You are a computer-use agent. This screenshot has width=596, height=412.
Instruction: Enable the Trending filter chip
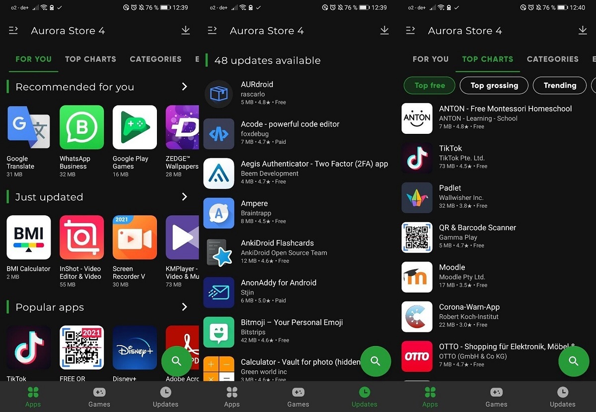(560, 85)
